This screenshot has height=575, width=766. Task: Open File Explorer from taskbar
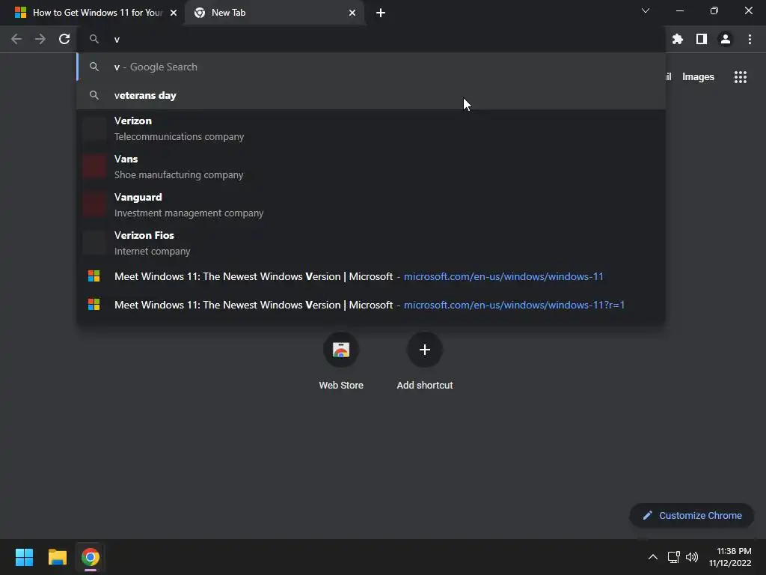click(x=57, y=557)
